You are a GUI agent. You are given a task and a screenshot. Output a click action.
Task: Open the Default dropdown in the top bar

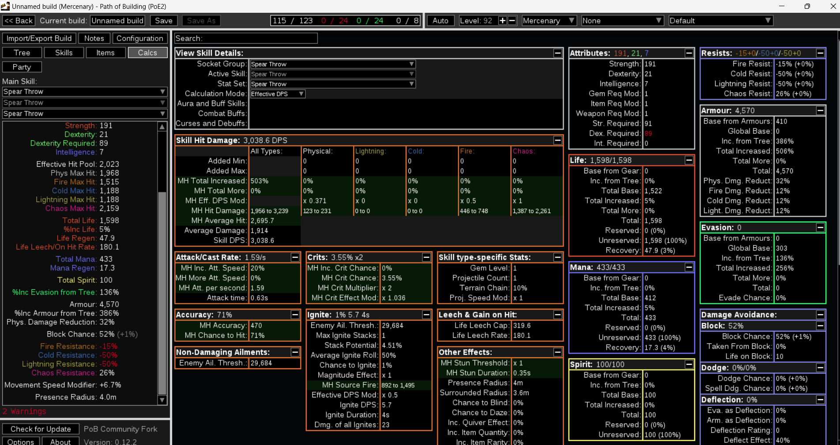tap(720, 21)
